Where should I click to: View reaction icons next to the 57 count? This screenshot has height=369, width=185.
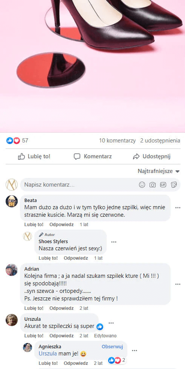pyautogui.click(x=13, y=141)
